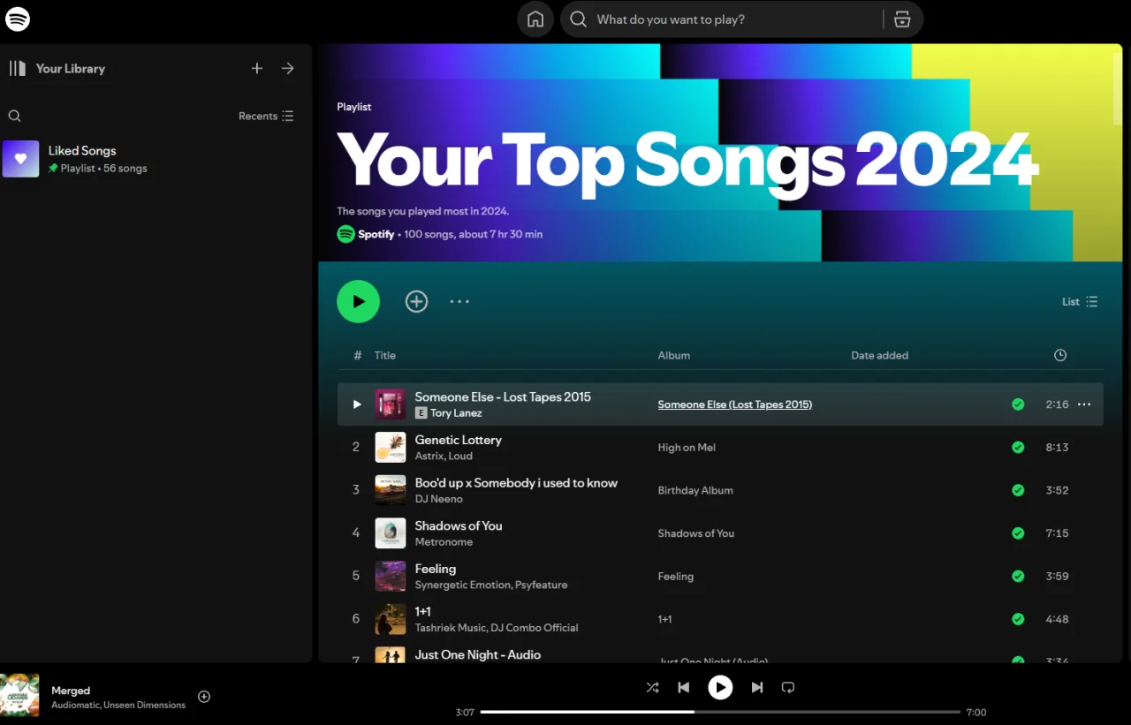The height and width of the screenshot is (725, 1131).
Task: Expand Your Library with arrow icon
Action: [288, 68]
